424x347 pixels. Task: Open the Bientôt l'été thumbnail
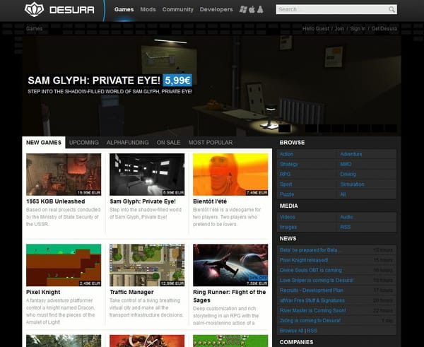[230, 175]
